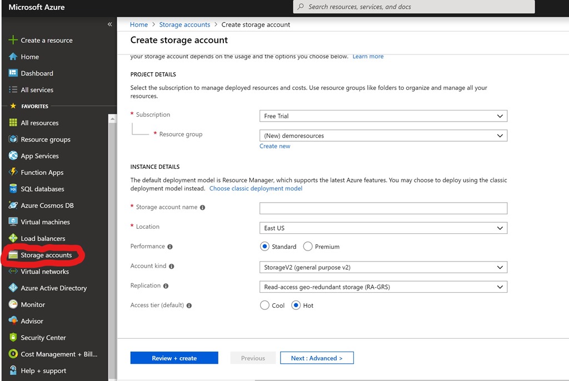Viewport: 569px width, 381px height.
Task: Click the All services list icon
Action: (x=13, y=89)
